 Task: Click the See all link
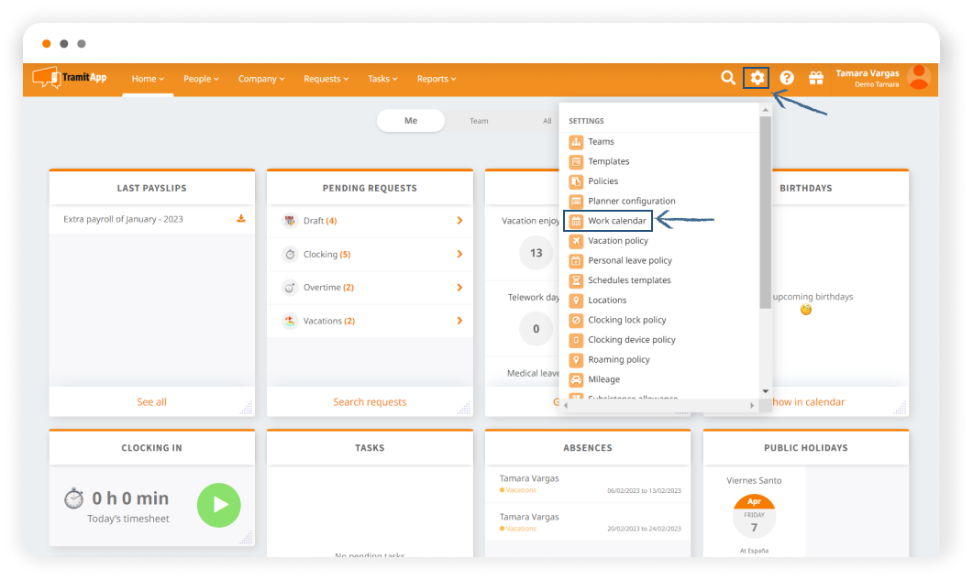151,402
